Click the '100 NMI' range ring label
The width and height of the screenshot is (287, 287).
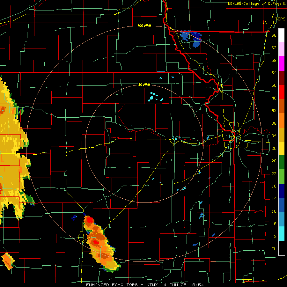144,26
